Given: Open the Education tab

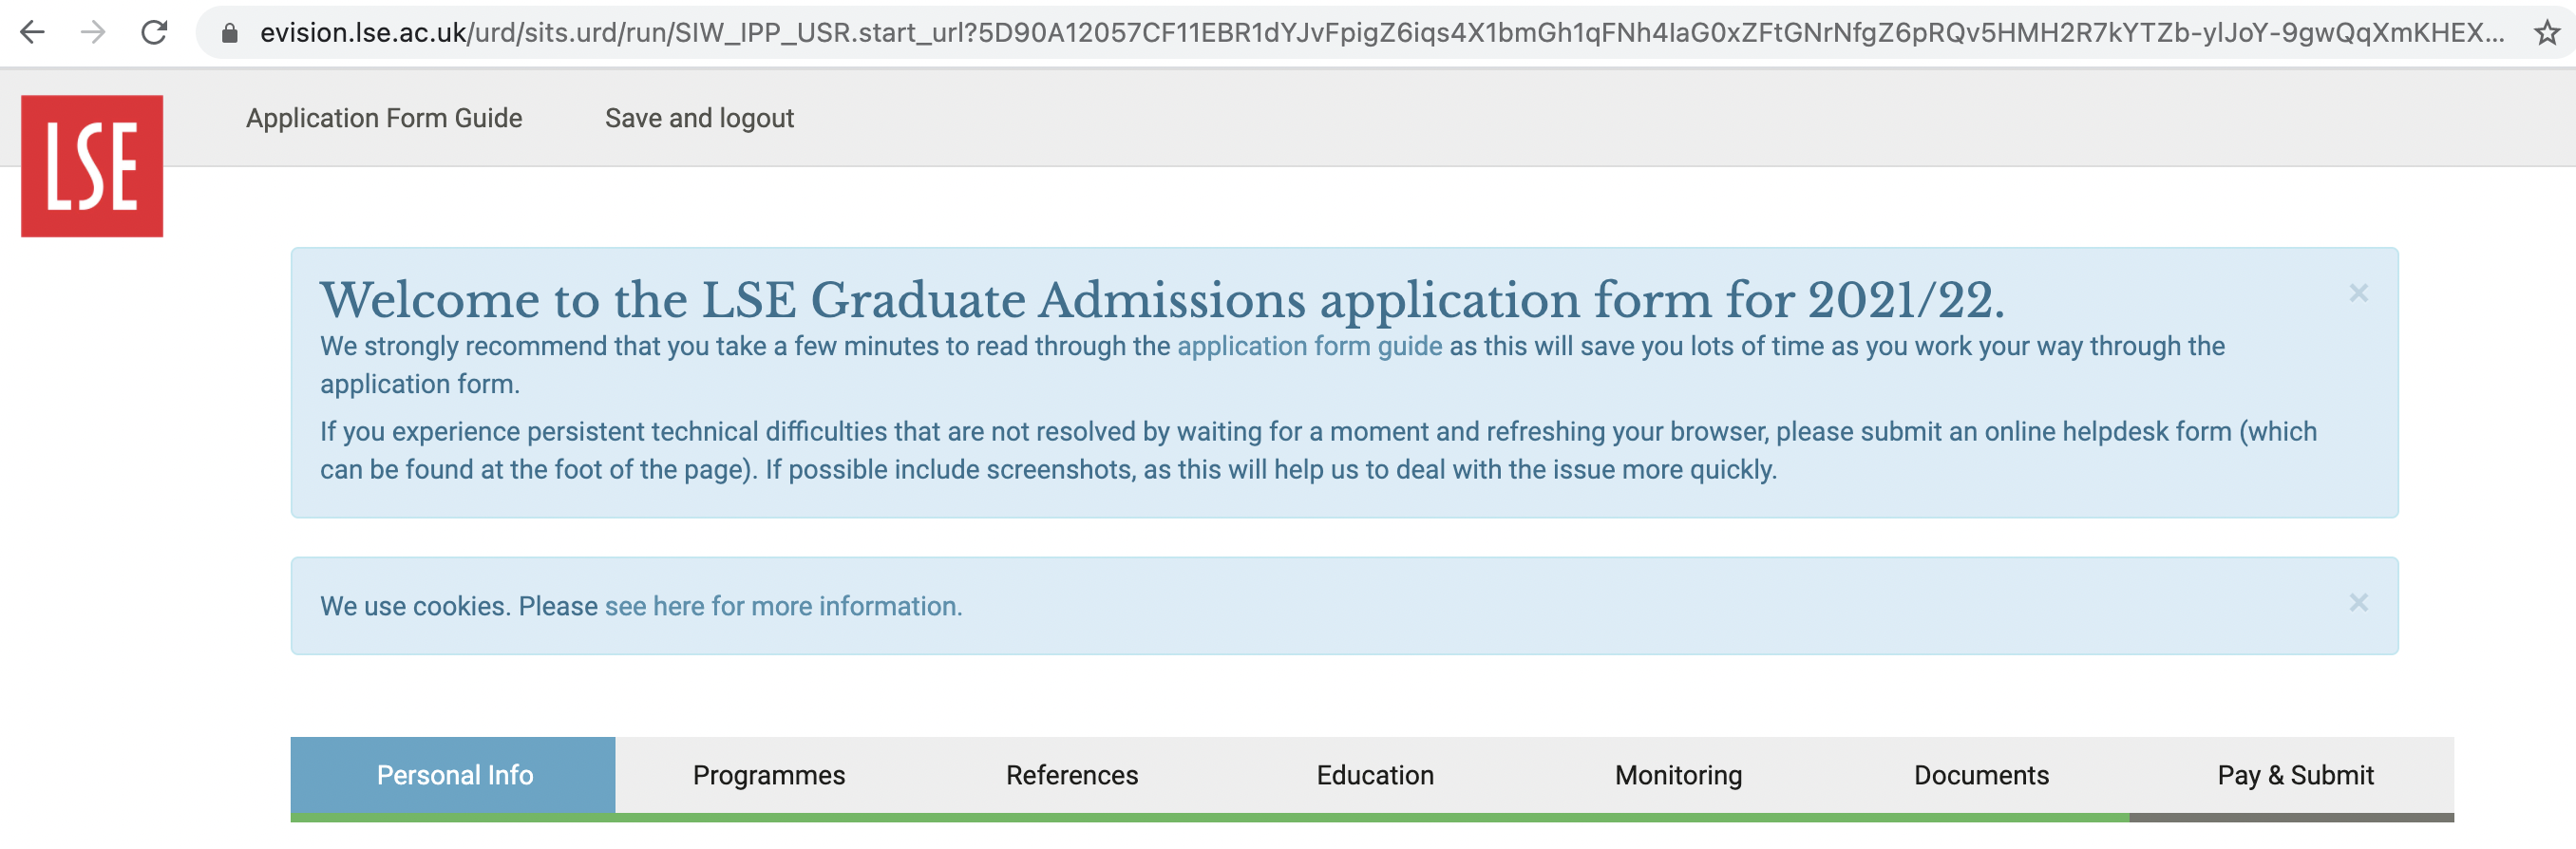Looking at the screenshot, I should [x=1374, y=775].
